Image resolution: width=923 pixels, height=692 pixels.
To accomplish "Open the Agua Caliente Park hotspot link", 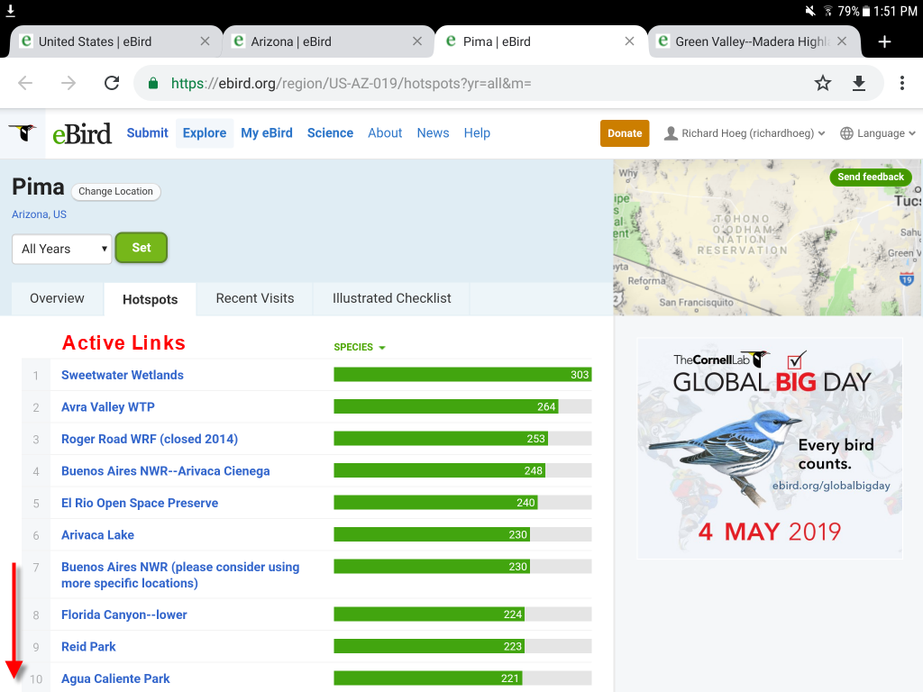I will click(115, 678).
